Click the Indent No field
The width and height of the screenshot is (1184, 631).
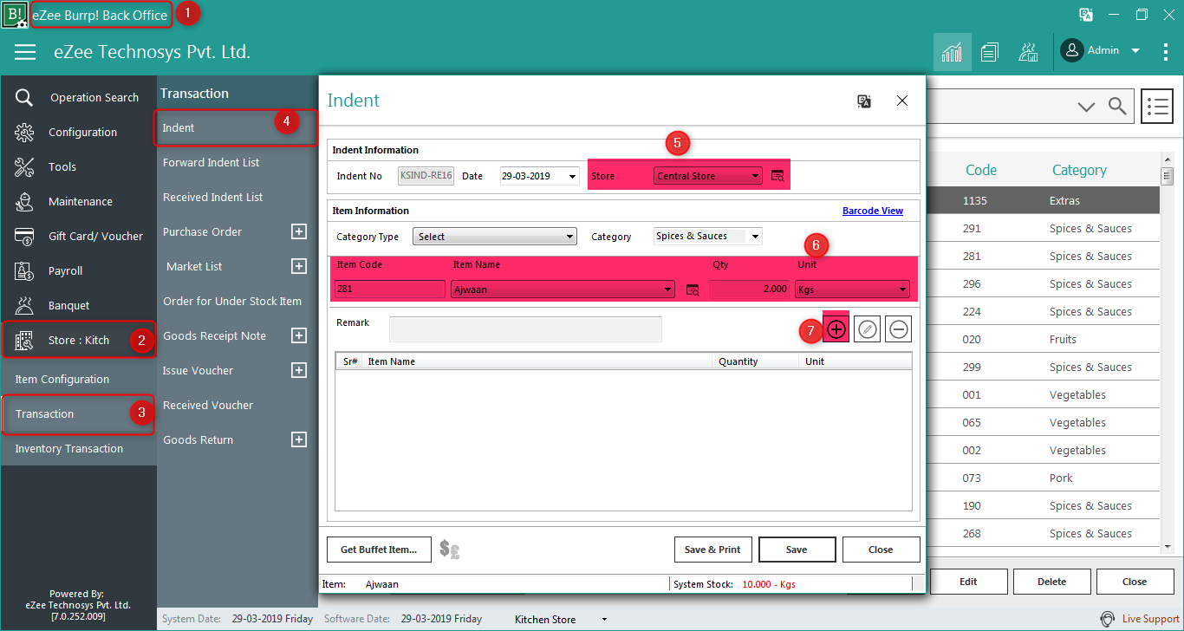426,176
